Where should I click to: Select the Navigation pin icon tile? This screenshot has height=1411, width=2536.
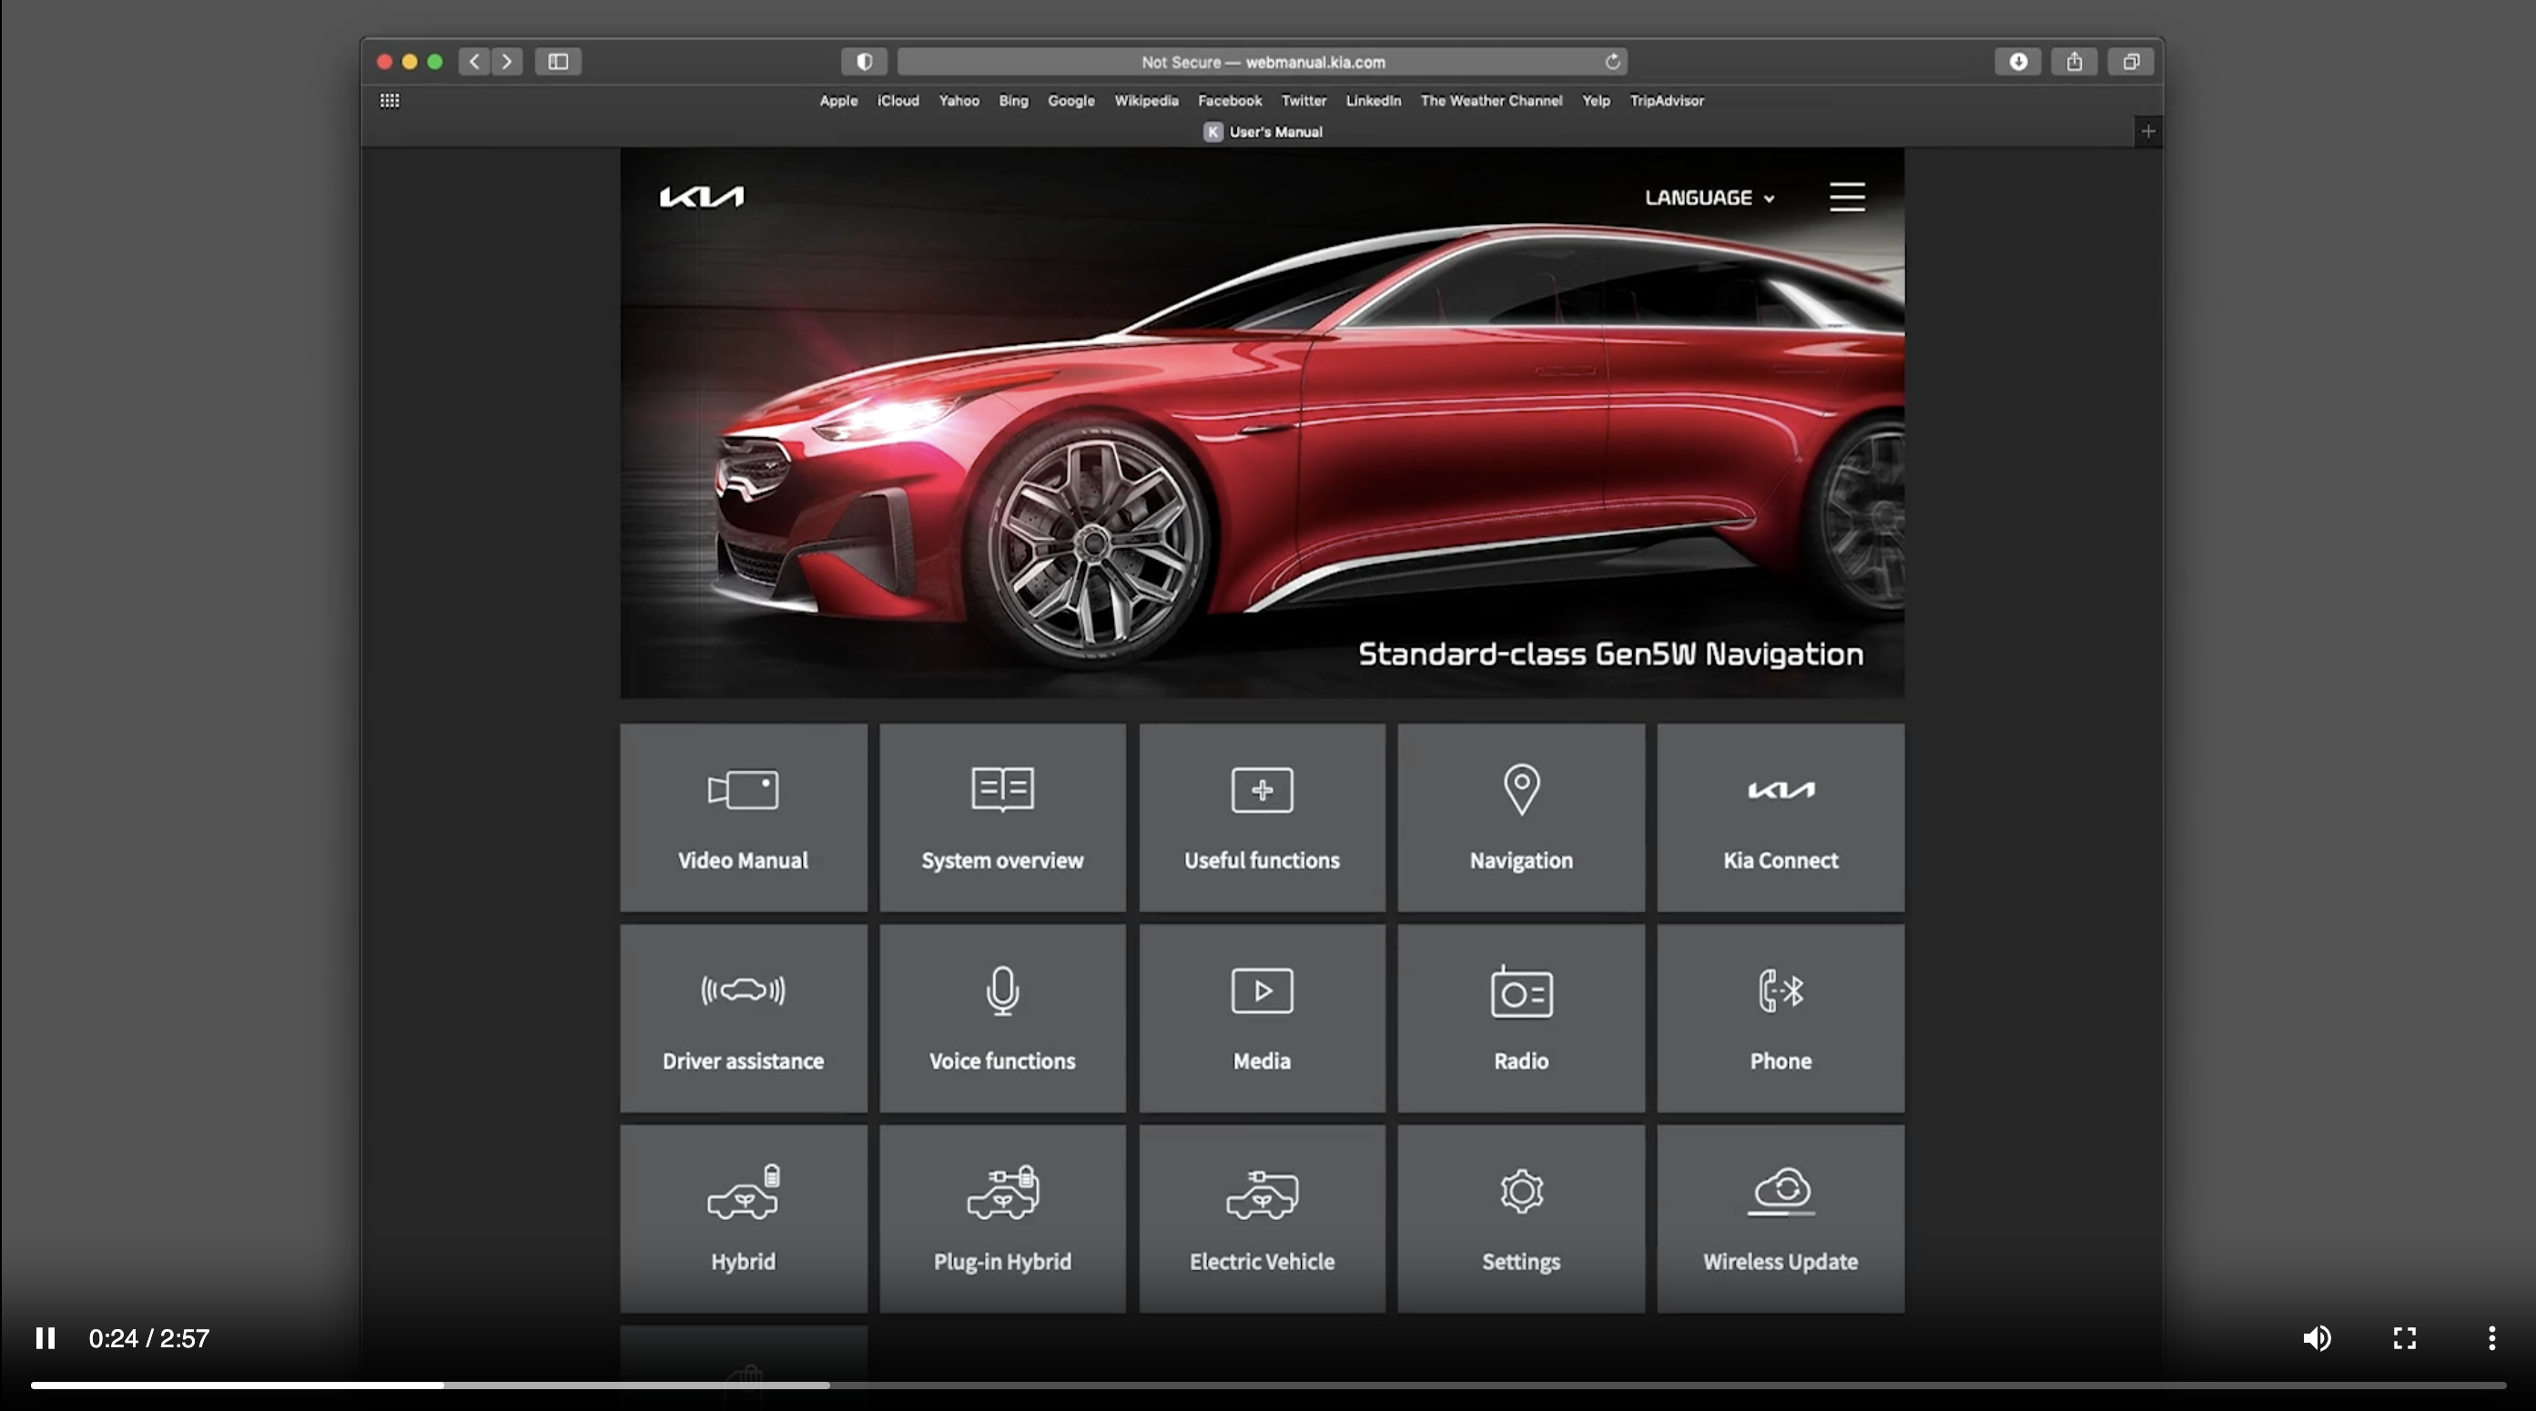[x=1520, y=817]
